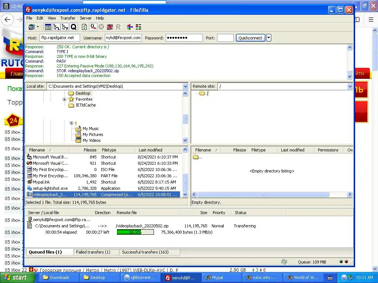Image resolution: width=378 pixels, height=283 pixels.
Task: Open the Remote site path dropdown
Action: [350, 86]
